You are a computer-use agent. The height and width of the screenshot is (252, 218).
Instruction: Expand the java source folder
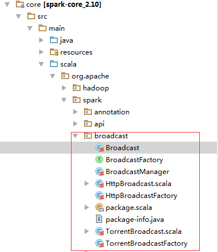(41, 40)
